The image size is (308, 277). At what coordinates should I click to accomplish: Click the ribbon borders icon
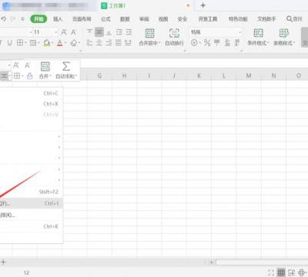(20, 43)
